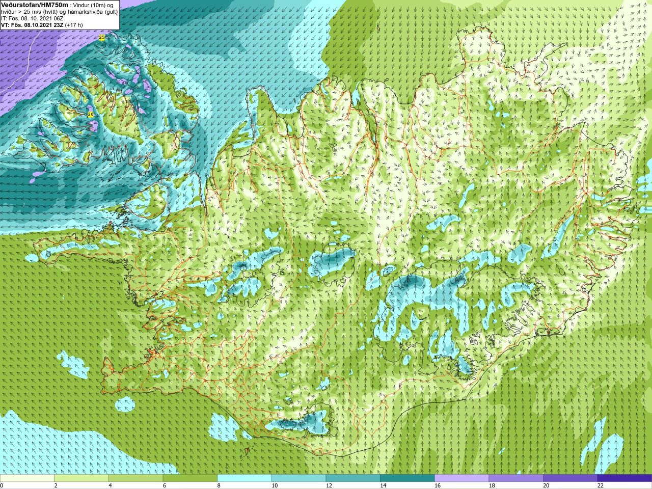Click the legend scale value 4
Image resolution: width=652 pixels, height=489 pixels.
110,485
